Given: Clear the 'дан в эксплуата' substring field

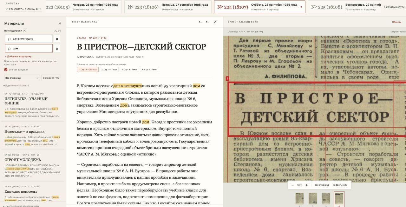Looking at the screenshot, I should pyautogui.click(x=57, y=39).
